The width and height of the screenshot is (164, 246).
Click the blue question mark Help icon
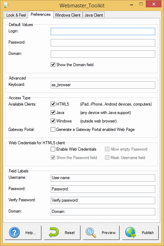[14, 232]
